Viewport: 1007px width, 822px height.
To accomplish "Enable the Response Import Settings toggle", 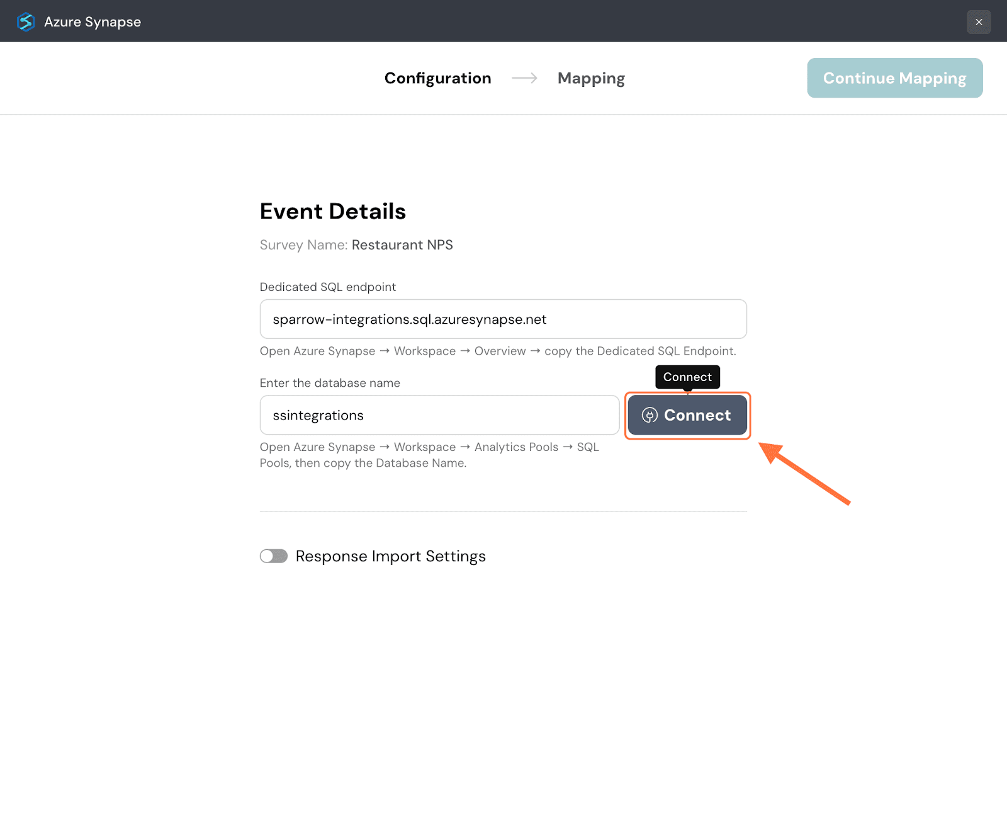I will (274, 556).
